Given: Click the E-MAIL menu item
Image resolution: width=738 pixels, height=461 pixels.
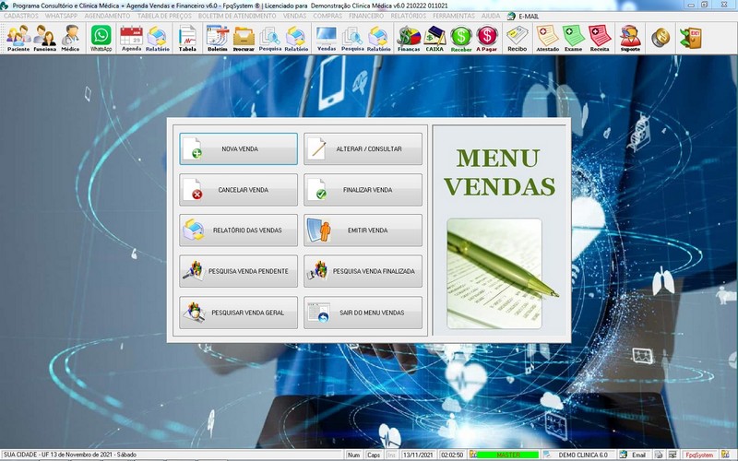Looking at the screenshot, I should (523, 16).
